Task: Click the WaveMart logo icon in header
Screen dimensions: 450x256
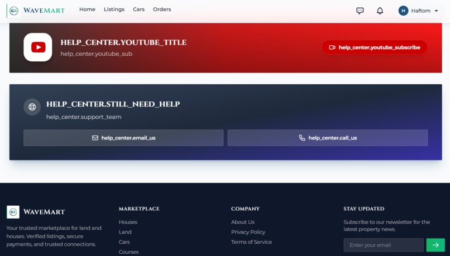Action: coord(13,11)
